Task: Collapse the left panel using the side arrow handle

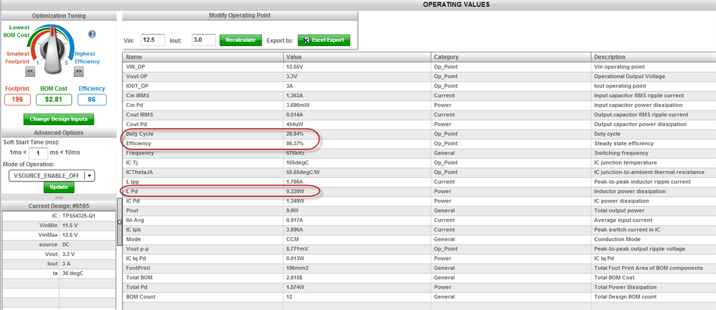Action: (119, 221)
